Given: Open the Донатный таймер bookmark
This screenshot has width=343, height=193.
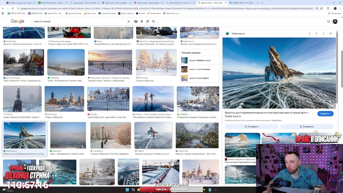Looking at the screenshot, I should tap(73, 13).
